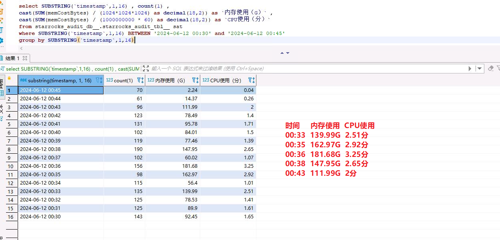Viewport: 500px width, 240px height.
Task: Close the 结果 1 result tab
Action: pos(24,59)
